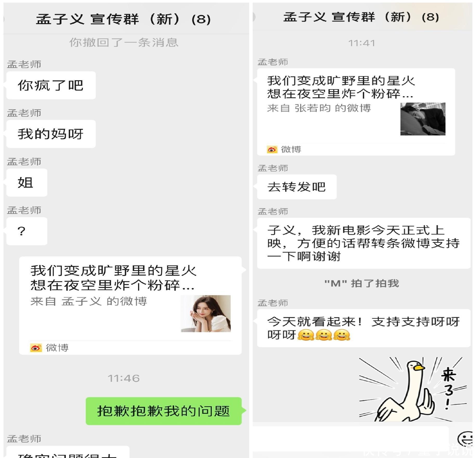
Task: Tap the right chat title 孟子义 宣传群（新）(8)
Action: (361, 17)
